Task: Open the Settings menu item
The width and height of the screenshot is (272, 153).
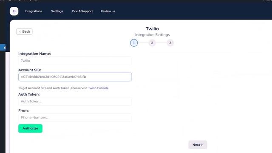Action: point(57,11)
